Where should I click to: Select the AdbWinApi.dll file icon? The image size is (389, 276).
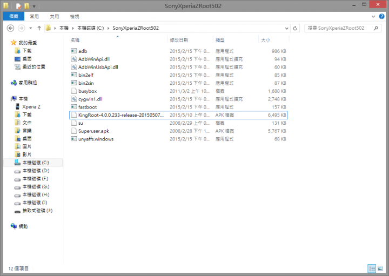pyautogui.click(x=74, y=59)
